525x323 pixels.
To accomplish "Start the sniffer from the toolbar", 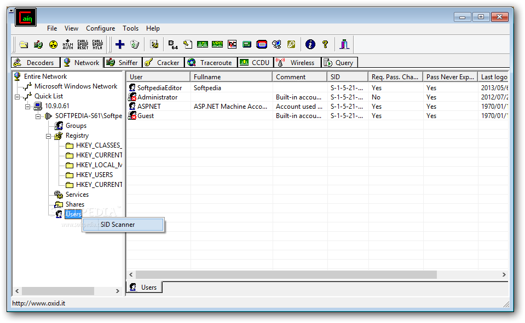I will [38, 44].
